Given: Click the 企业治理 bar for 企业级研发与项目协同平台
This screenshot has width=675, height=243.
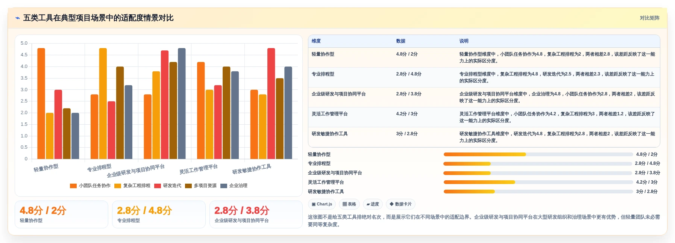Looking at the screenshot, I should coord(182,103).
